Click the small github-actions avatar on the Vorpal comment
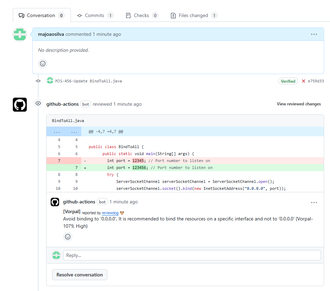The width and height of the screenshot is (330, 291). (x=55, y=202)
